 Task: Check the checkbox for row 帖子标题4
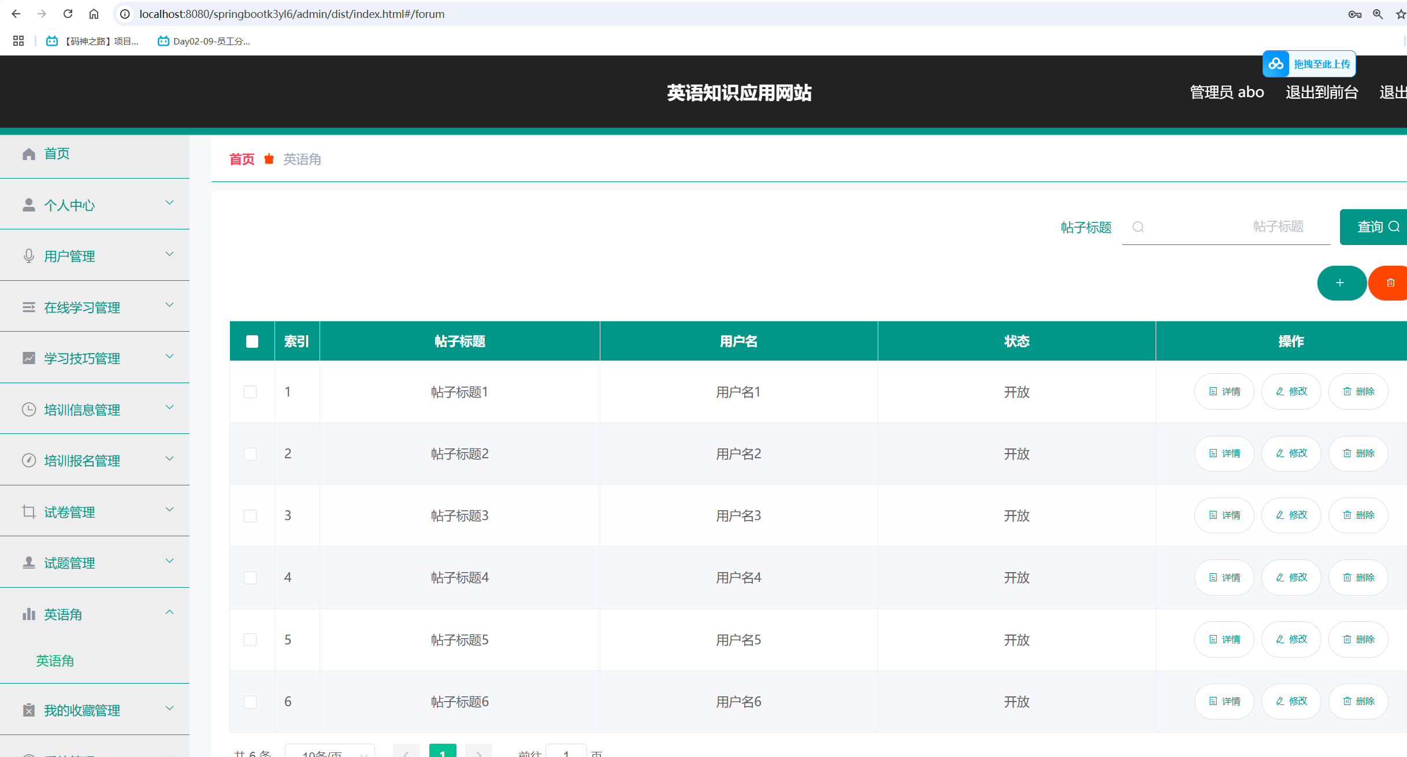coord(250,578)
